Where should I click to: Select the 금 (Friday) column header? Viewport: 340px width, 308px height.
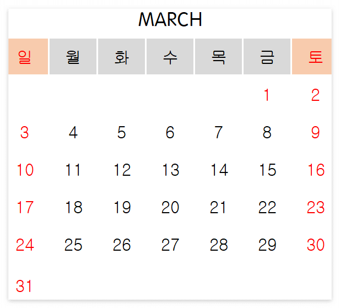(x=267, y=57)
